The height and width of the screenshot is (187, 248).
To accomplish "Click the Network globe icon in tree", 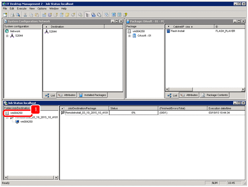I will [x=7, y=31].
